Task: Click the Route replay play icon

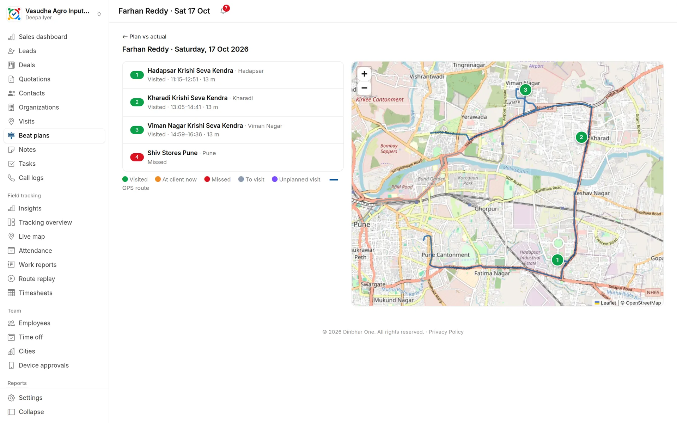Action: 11,279
